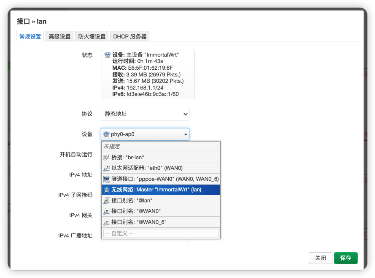375x278 pixels.
Task: Click the wireless icon on Master "ImmortalWrt" option
Action: (x=107, y=189)
